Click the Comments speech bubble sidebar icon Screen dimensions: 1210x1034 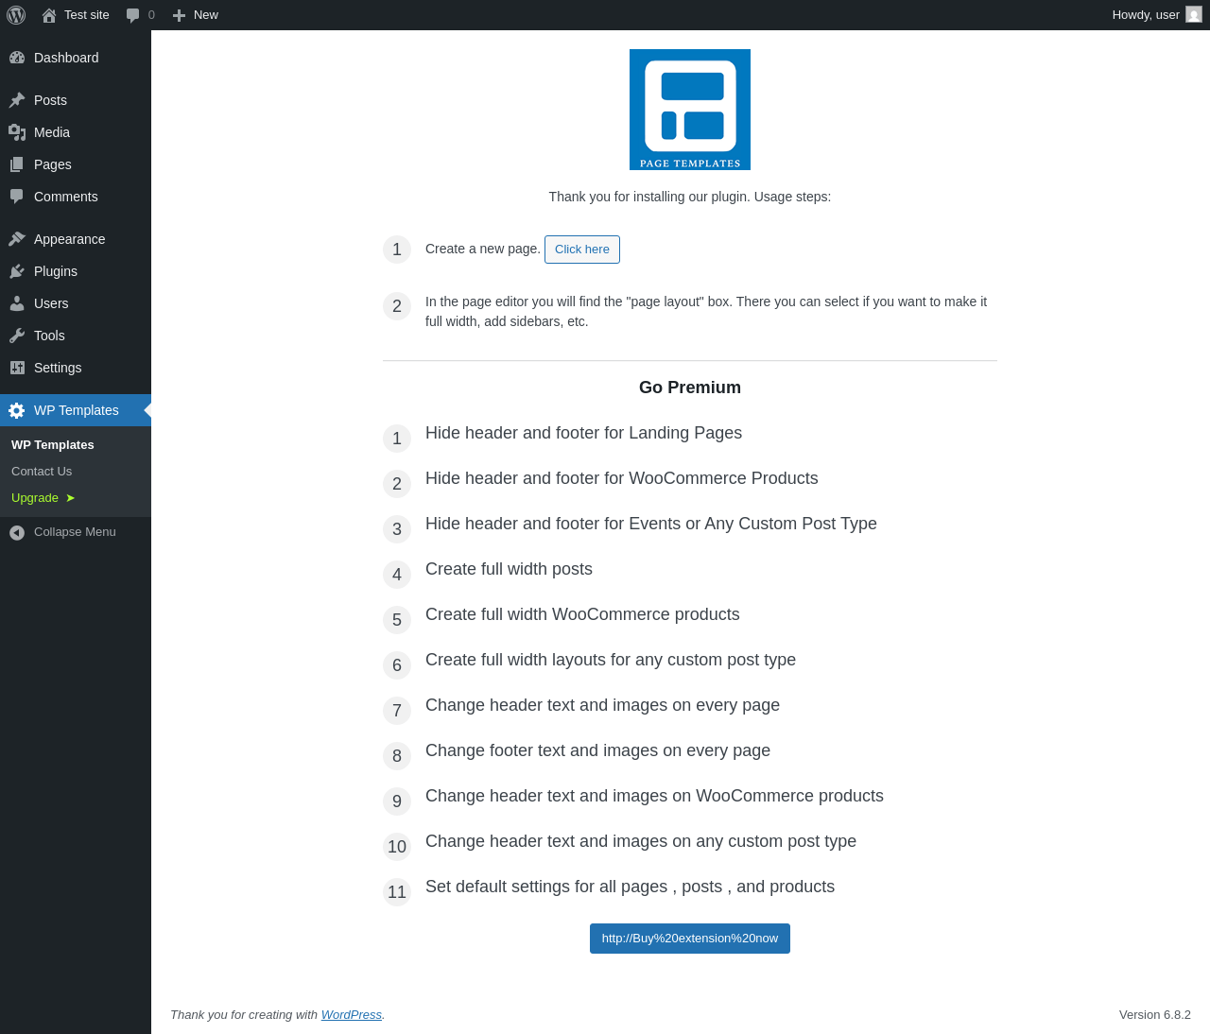[x=17, y=197]
